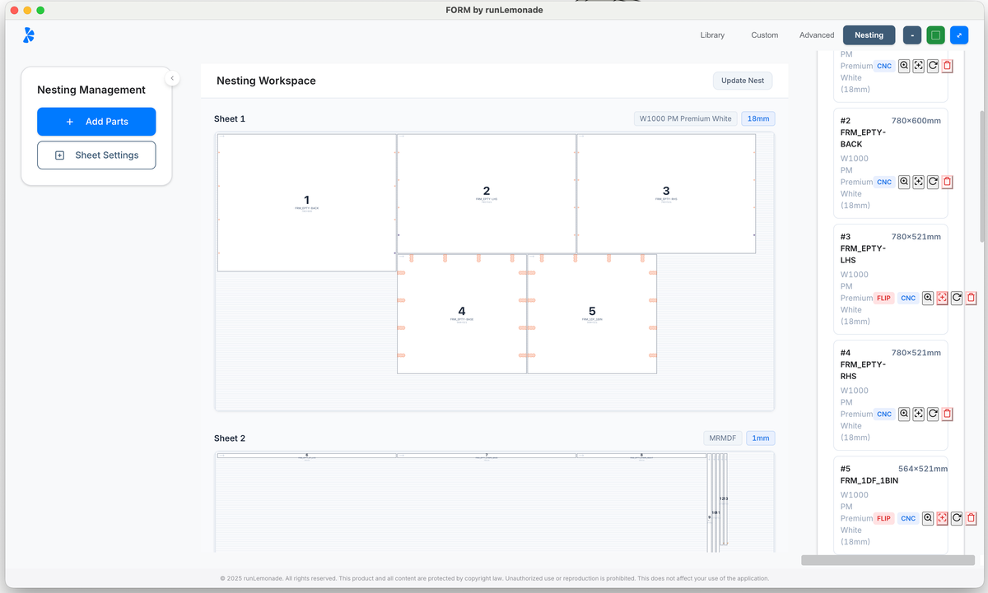Switch to the Library tab

coord(712,35)
